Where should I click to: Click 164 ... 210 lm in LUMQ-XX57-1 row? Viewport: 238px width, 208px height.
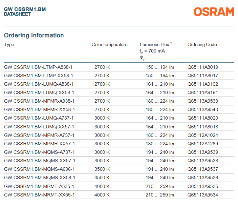pos(160,127)
